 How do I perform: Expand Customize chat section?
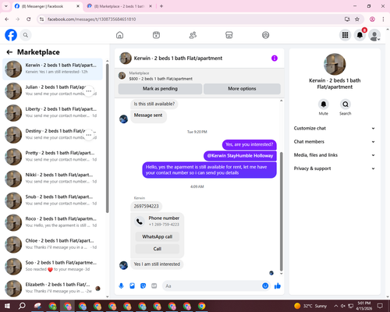[x=335, y=128]
